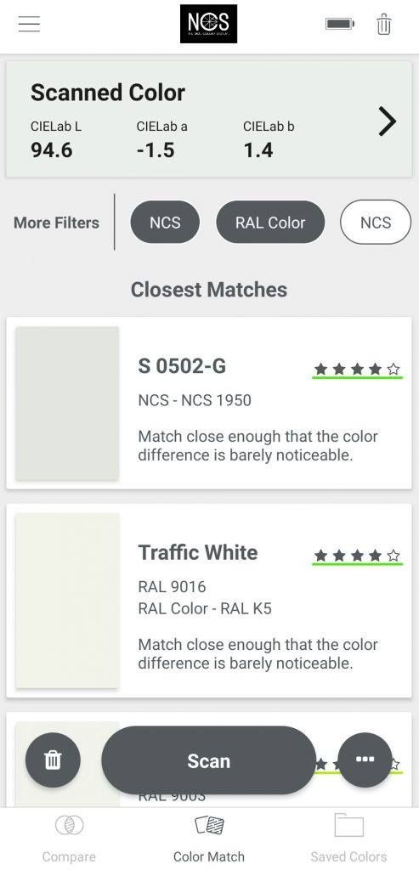Open the three-dot more options button
The width and height of the screenshot is (419, 870).
pyautogui.click(x=365, y=760)
